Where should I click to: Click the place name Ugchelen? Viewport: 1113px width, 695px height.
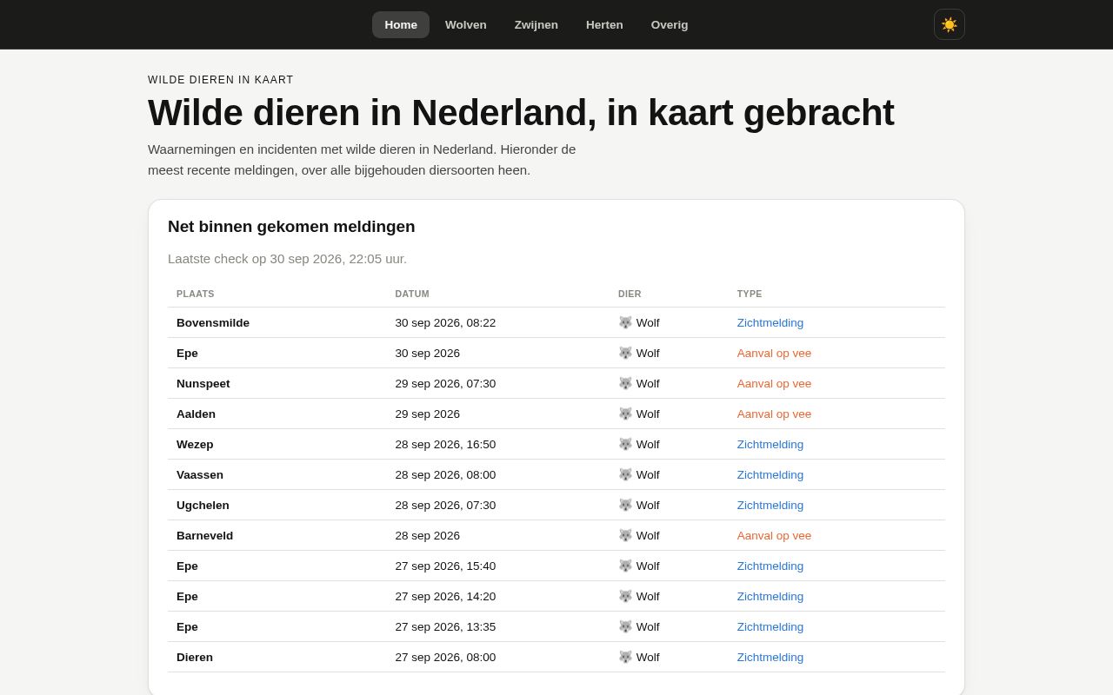[x=203, y=505]
